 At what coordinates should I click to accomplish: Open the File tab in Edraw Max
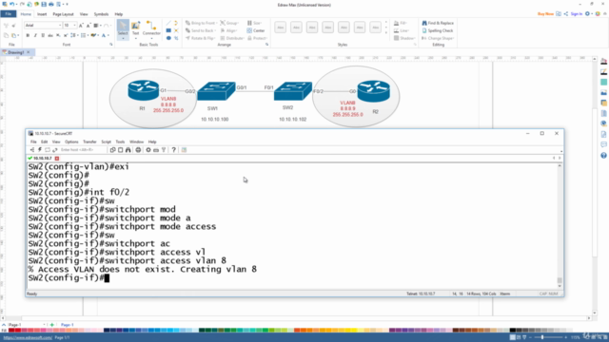click(9, 14)
